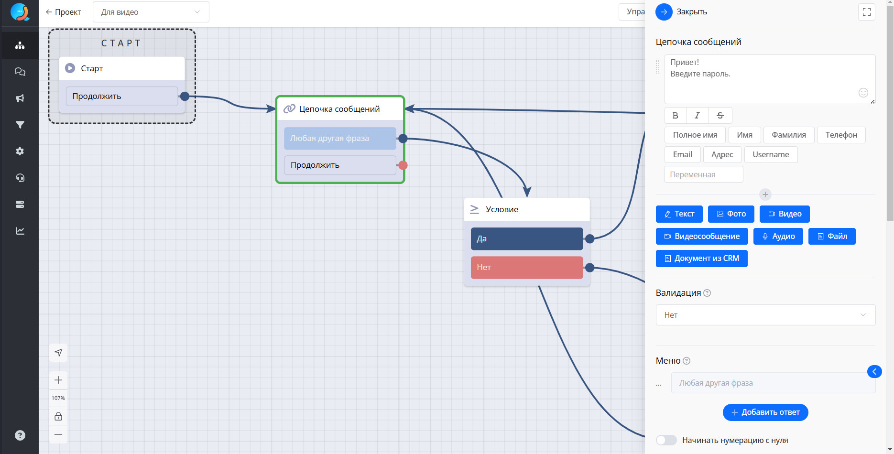Click the 'Переменная' input field

703,174
